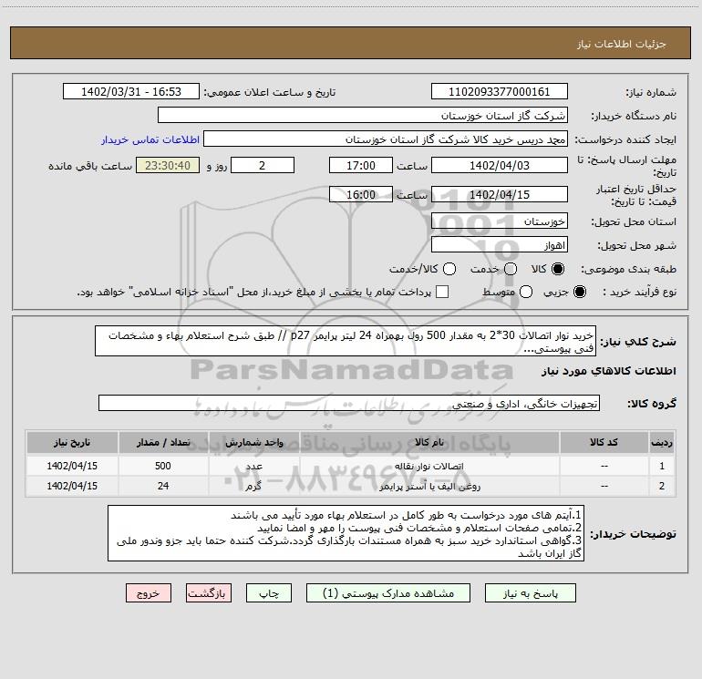The height and width of the screenshot is (679, 702).
Task: Click مشاهده مدارک پیوستی (1) button
Action: pos(388,593)
